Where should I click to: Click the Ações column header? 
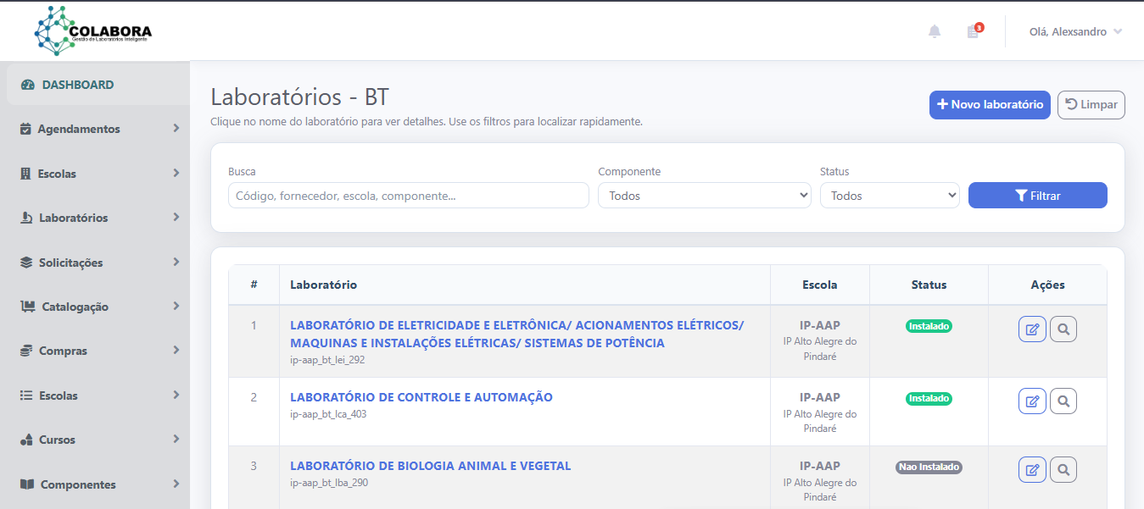tap(1047, 285)
